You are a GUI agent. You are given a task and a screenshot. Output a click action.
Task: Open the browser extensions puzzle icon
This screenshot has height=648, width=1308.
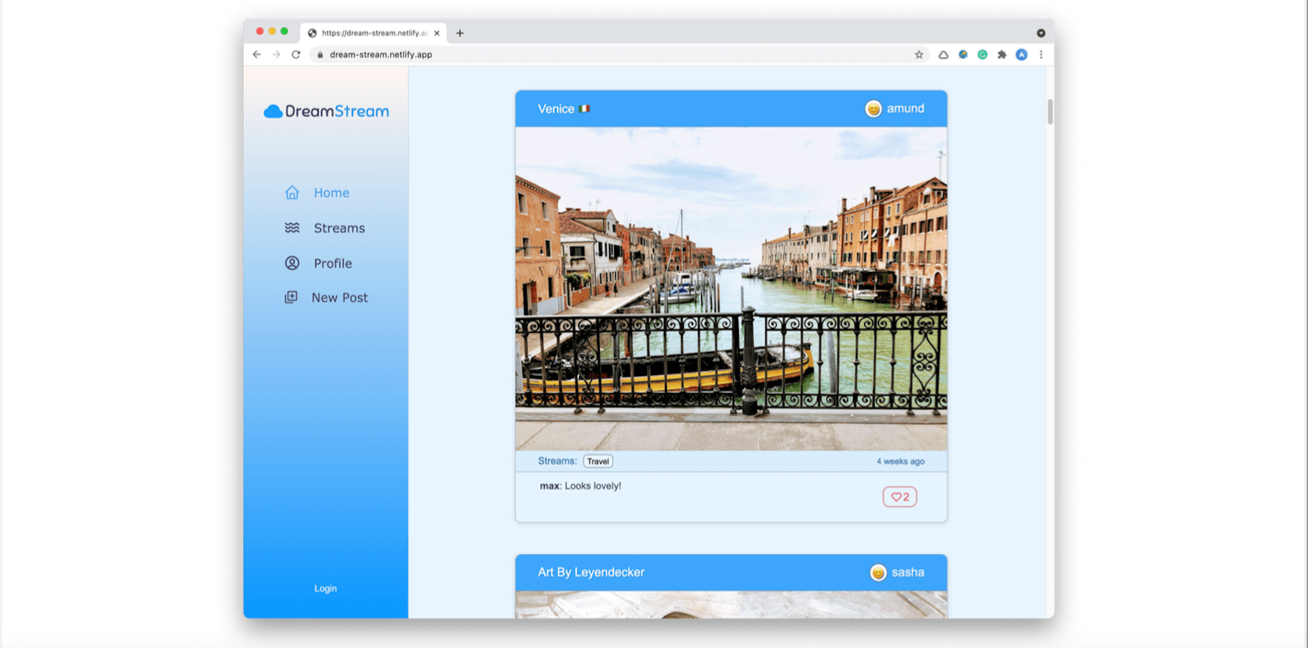1002,54
